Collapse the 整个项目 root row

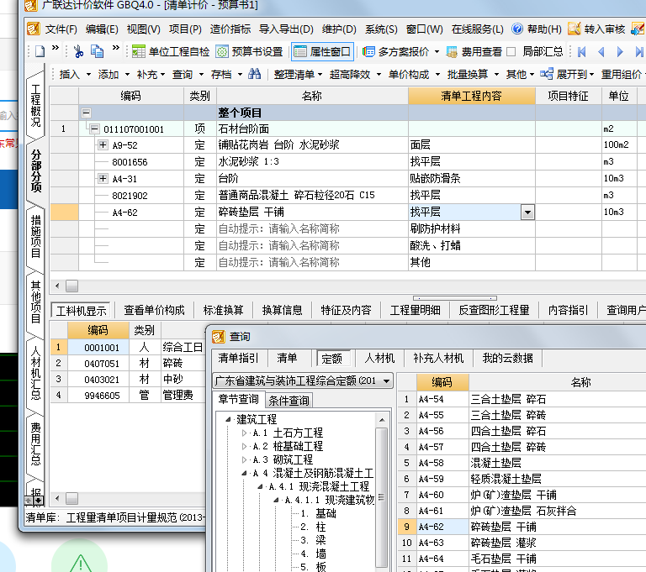pyautogui.click(x=86, y=113)
